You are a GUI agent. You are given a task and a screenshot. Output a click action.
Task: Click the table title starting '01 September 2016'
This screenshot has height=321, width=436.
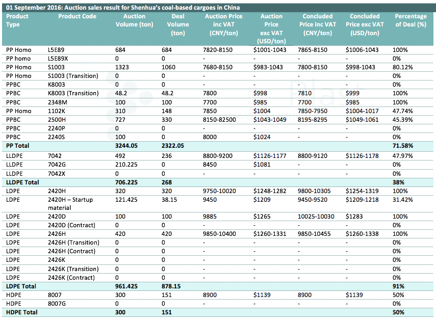[123, 8]
